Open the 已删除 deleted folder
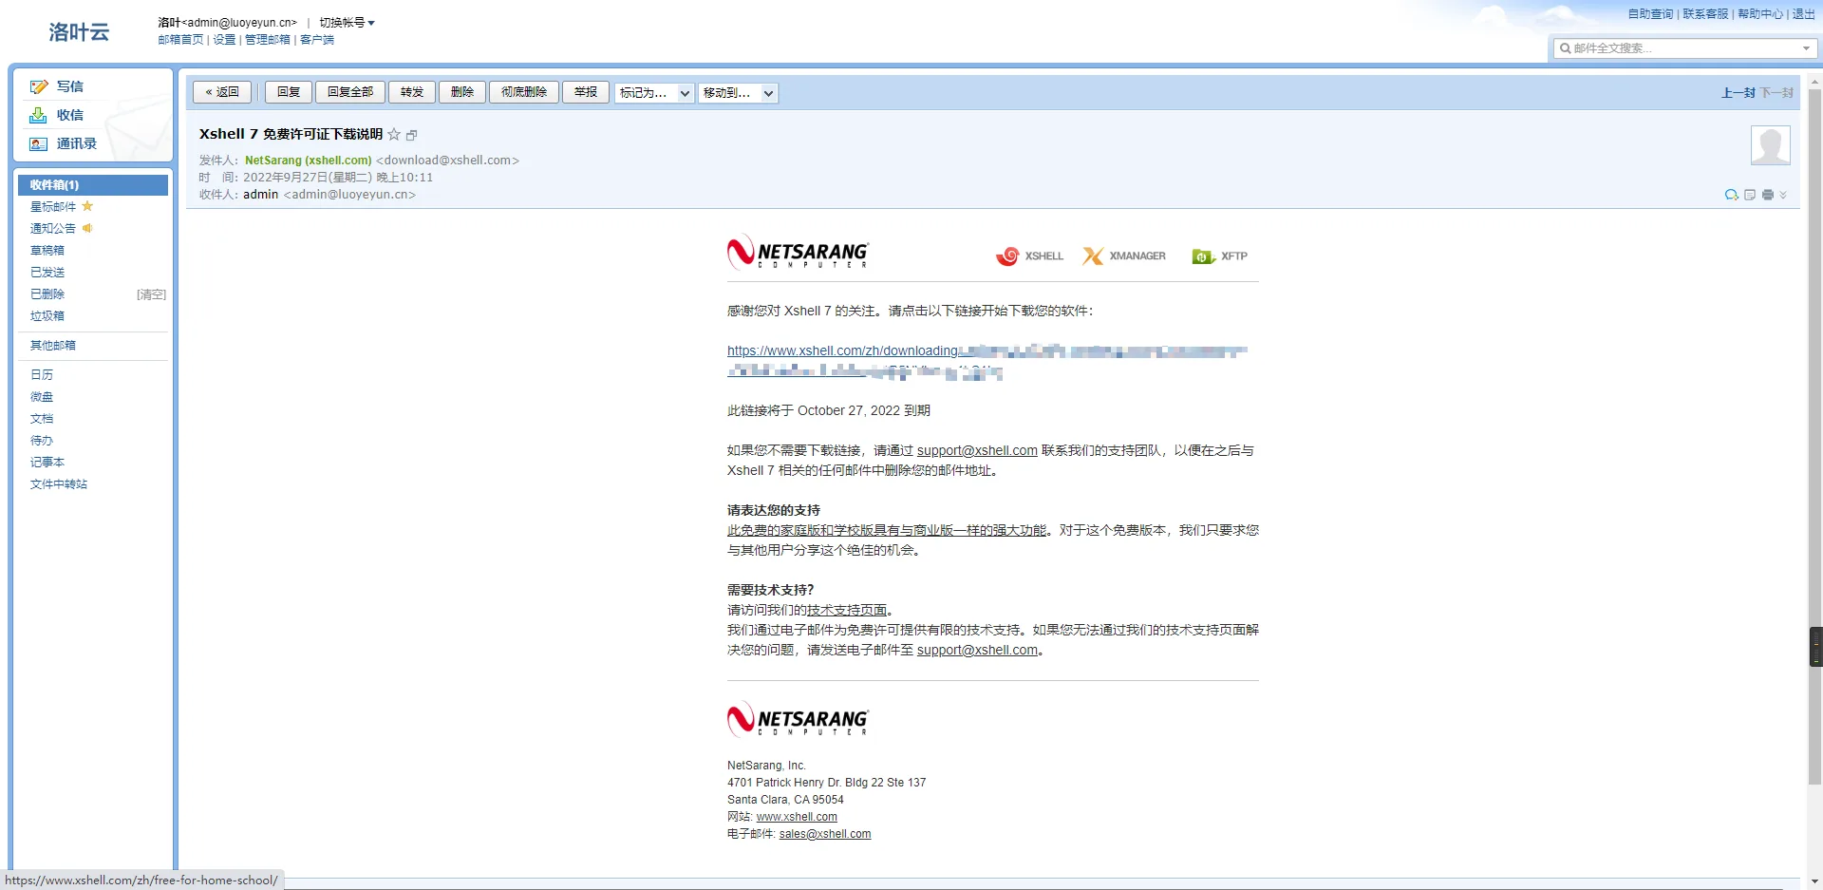This screenshot has height=890, width=1823. tap(47, 294)
